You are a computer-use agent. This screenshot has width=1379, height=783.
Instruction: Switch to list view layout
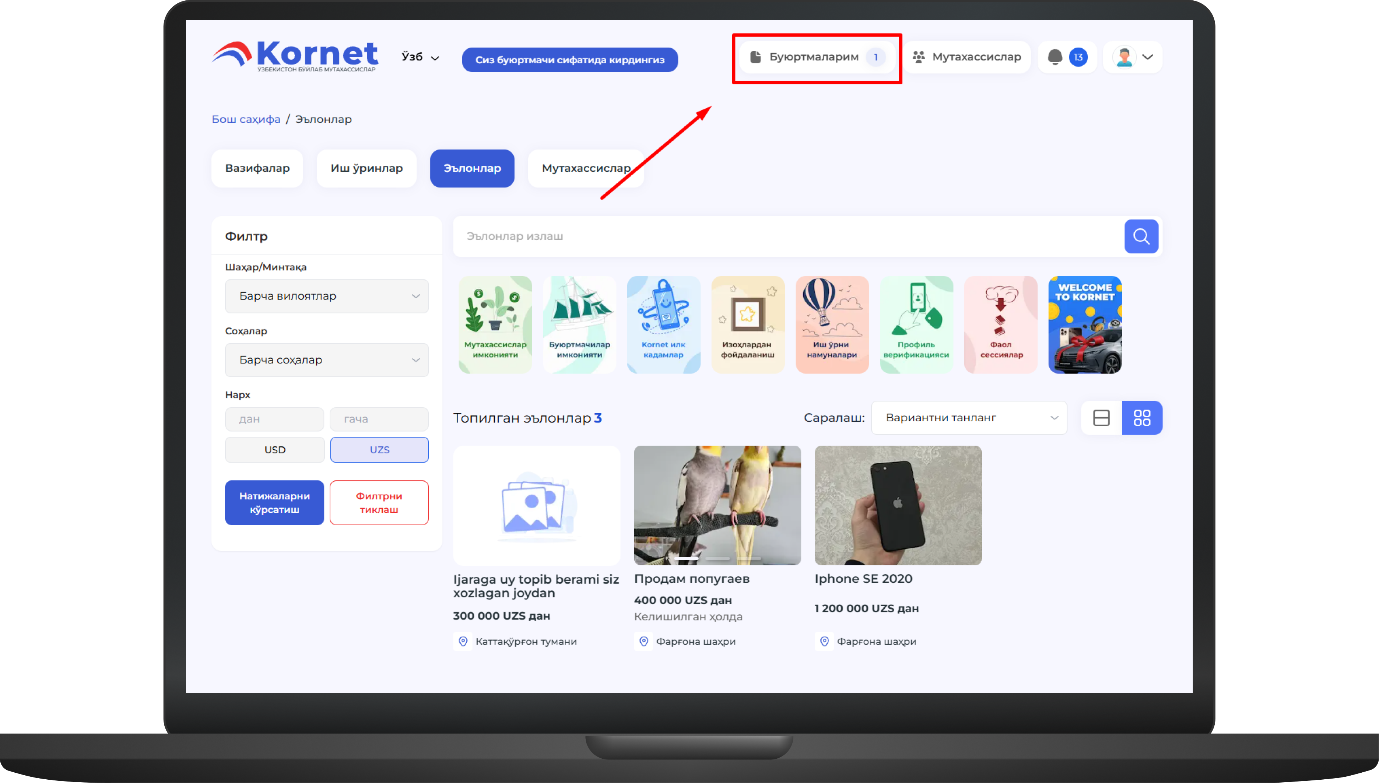1101,418
